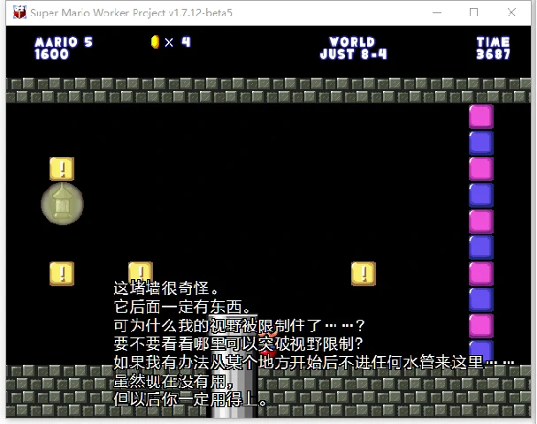Click the dialogue line starting '如果我有办法'
The height and width of the screenshot is (424, 537).
coord(314,362)
